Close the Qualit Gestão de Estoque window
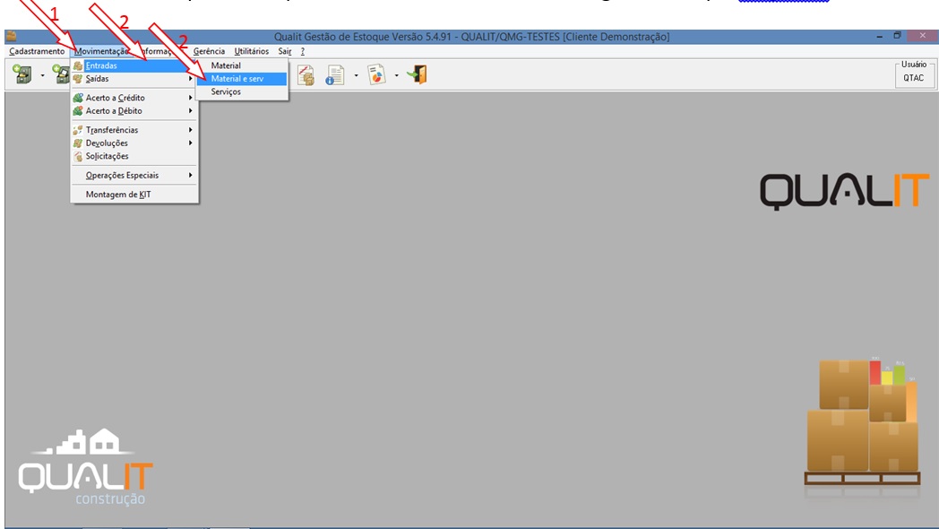 click(922, 36)
